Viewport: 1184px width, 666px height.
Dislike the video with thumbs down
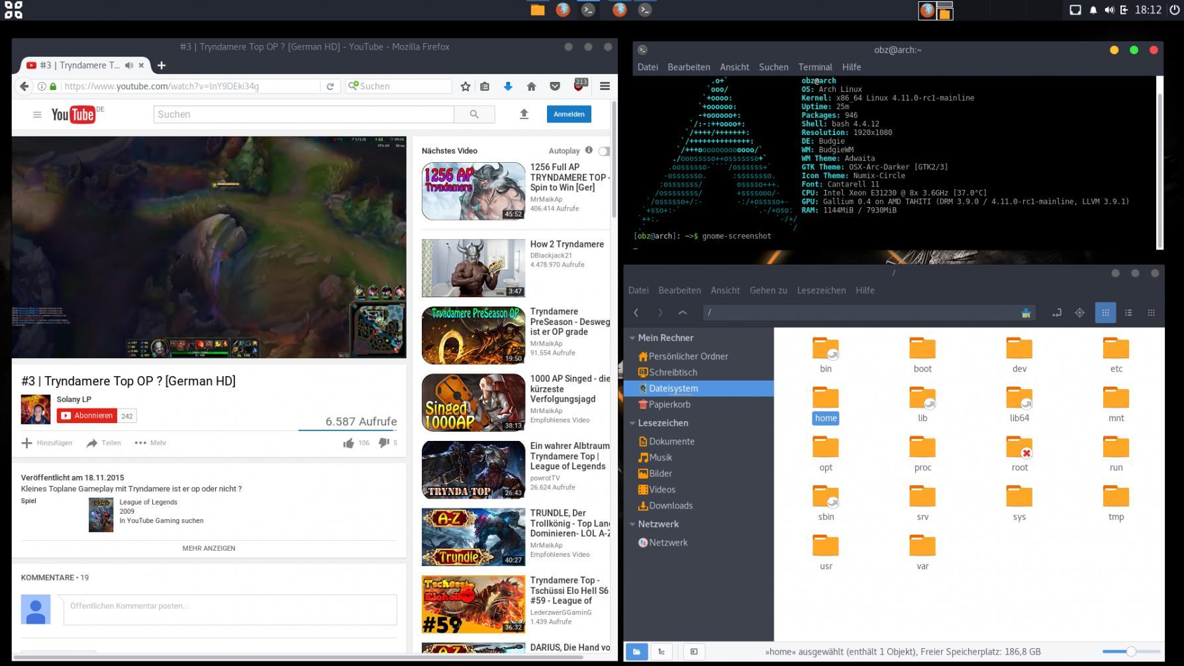click(x=383, y=443)
